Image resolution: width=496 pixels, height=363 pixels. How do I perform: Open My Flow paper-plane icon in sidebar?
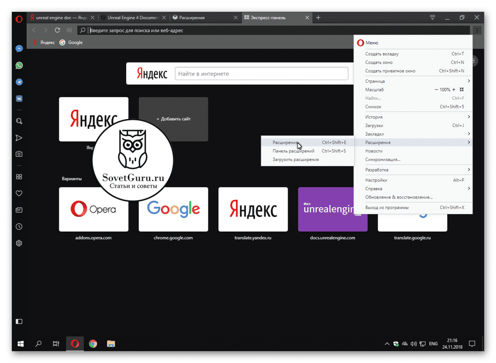click(x=19, y=138)
